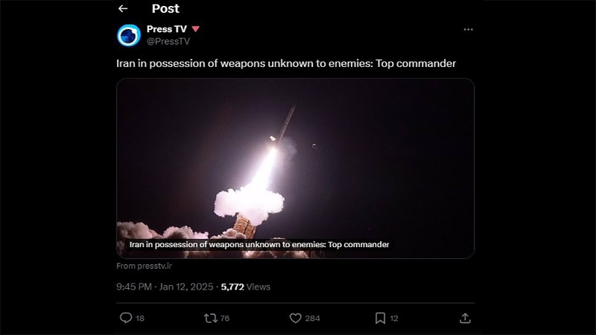Click the reply count 18
This screenshot has height=335, width=596.
point(140,319)
